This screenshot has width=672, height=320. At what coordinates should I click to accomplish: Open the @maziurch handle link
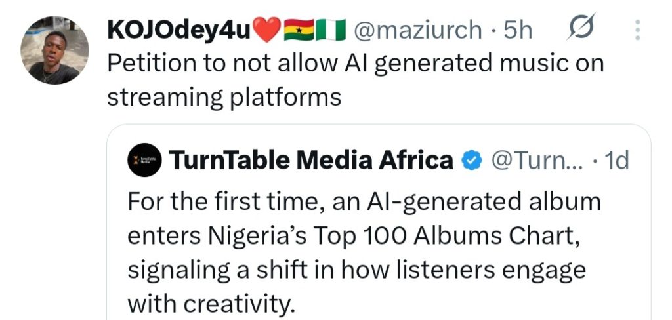click(417, 30)
